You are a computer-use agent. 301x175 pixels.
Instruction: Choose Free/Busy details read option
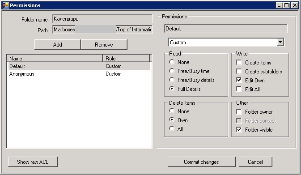pyautogui.click(x=172, y=80)
